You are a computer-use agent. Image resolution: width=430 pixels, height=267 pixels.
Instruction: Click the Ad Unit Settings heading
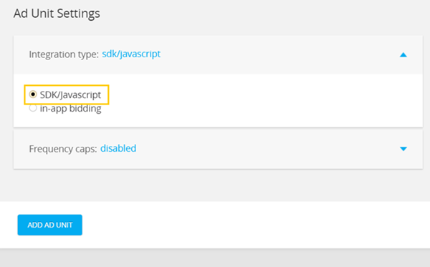point(57,14)
